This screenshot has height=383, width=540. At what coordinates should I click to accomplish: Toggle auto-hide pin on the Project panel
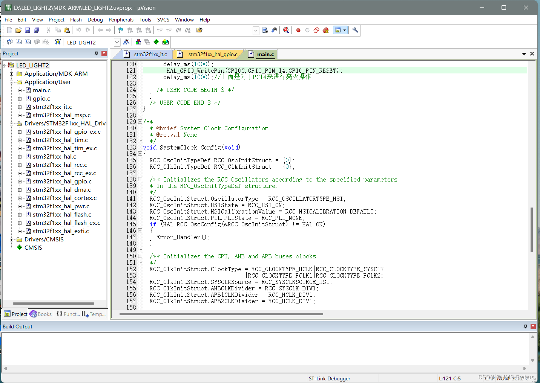point(97,53)
